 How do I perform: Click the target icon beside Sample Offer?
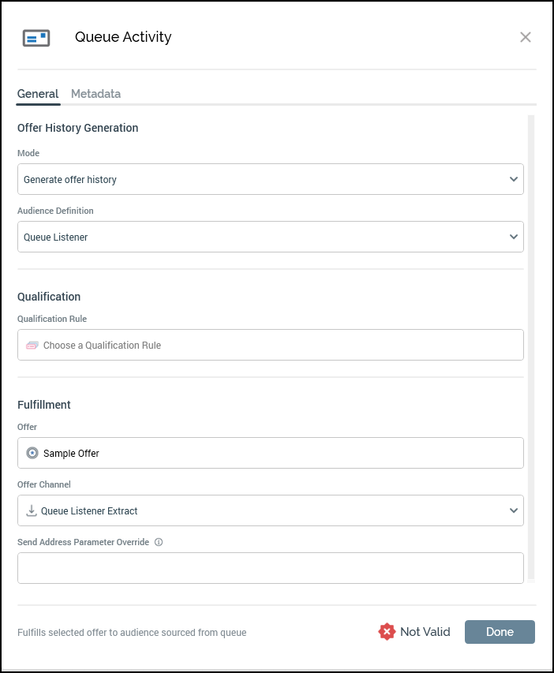tap(32, 452)
